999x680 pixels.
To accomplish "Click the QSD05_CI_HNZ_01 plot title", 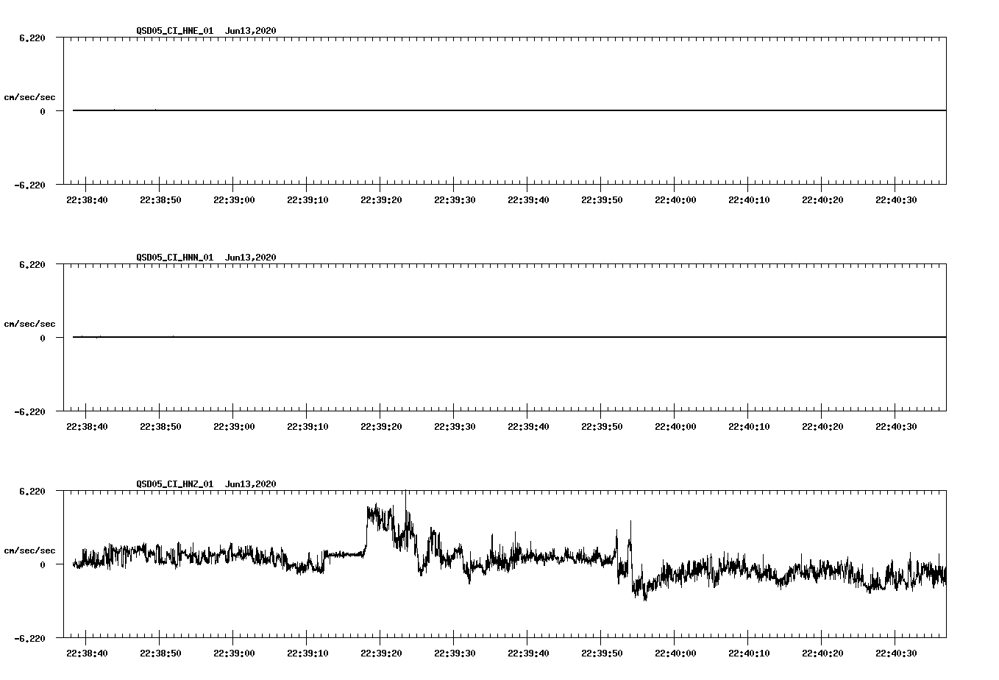I will click(207, 484).
